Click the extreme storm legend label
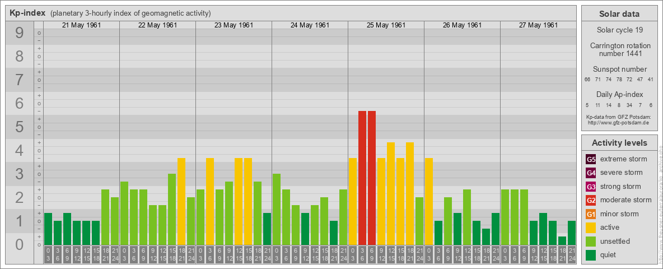Screen dimensions: 663x269 (x=624, y=159)
